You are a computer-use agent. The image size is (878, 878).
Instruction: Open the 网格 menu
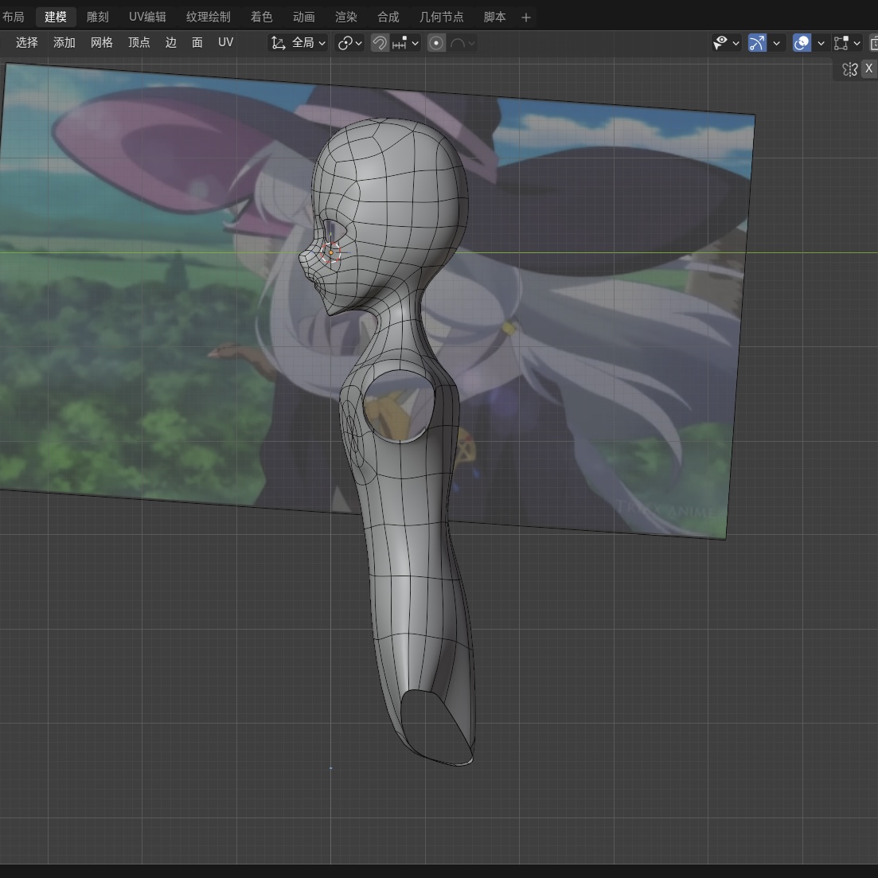[101, 42]
